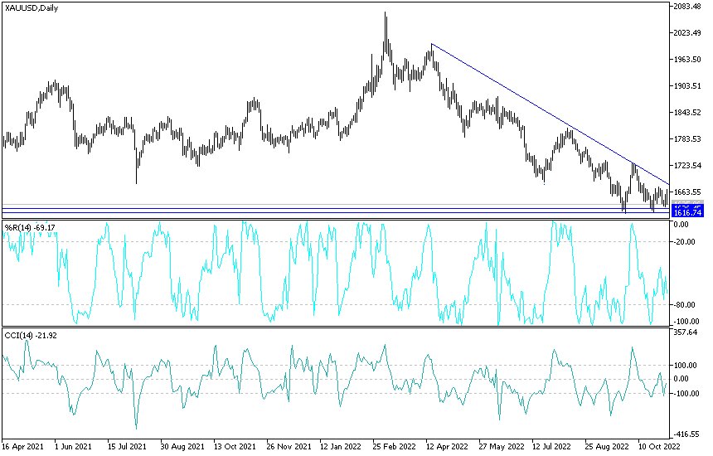Click the 357.64 CCI scale label
The width and height of the screenshot is (713, 456).
coord(686,332)
